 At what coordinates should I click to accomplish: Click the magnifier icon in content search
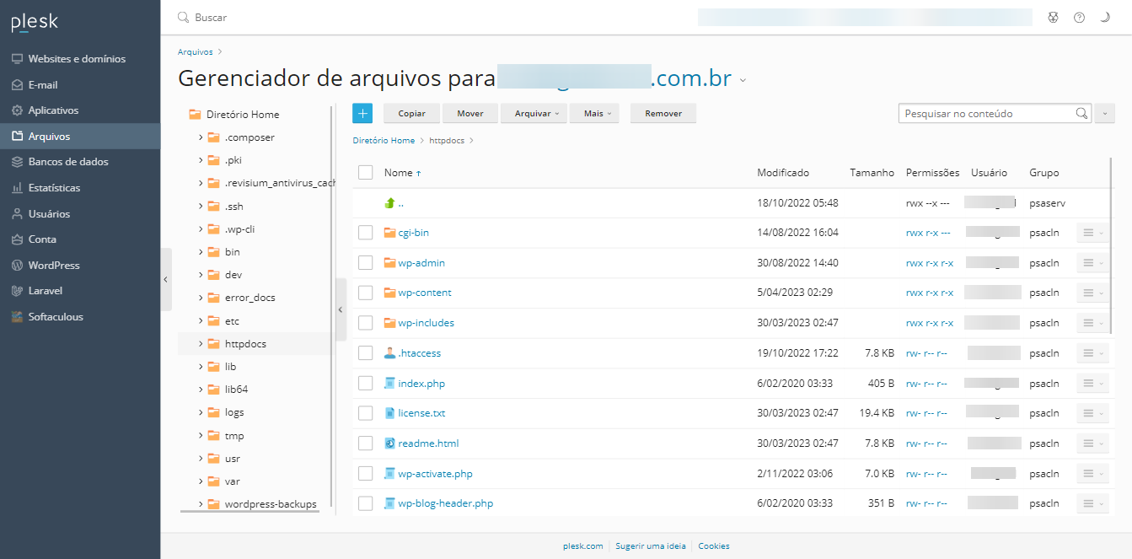pos(1081,113)
